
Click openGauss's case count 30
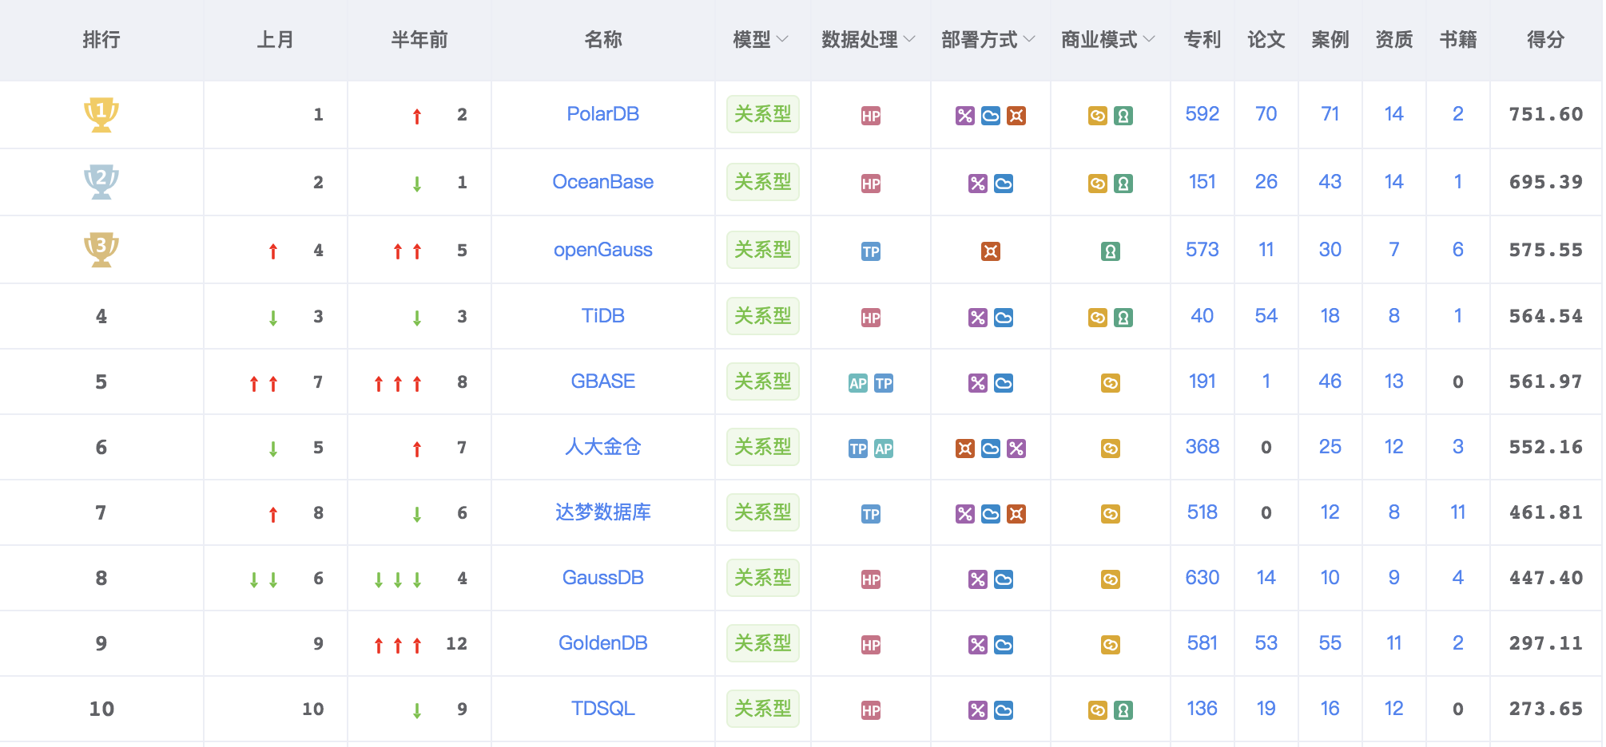(x=1330, y=250)
